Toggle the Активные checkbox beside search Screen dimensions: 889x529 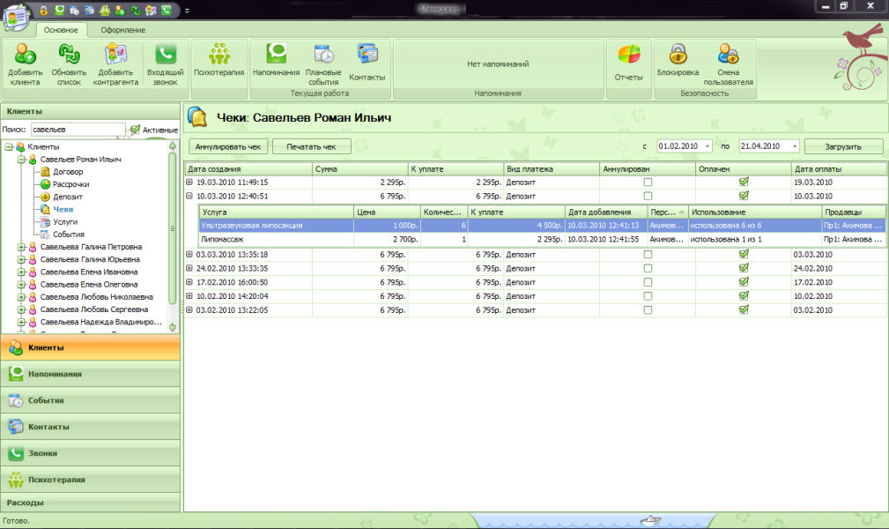135,130
